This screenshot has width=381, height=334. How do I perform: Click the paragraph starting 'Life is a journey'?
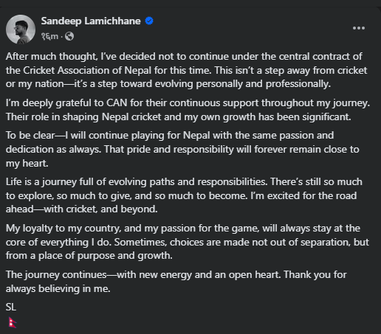(184, 195)
